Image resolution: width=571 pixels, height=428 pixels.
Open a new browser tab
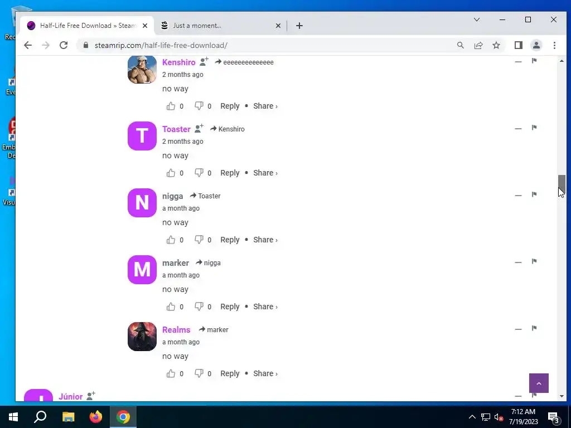pos(299,26)
